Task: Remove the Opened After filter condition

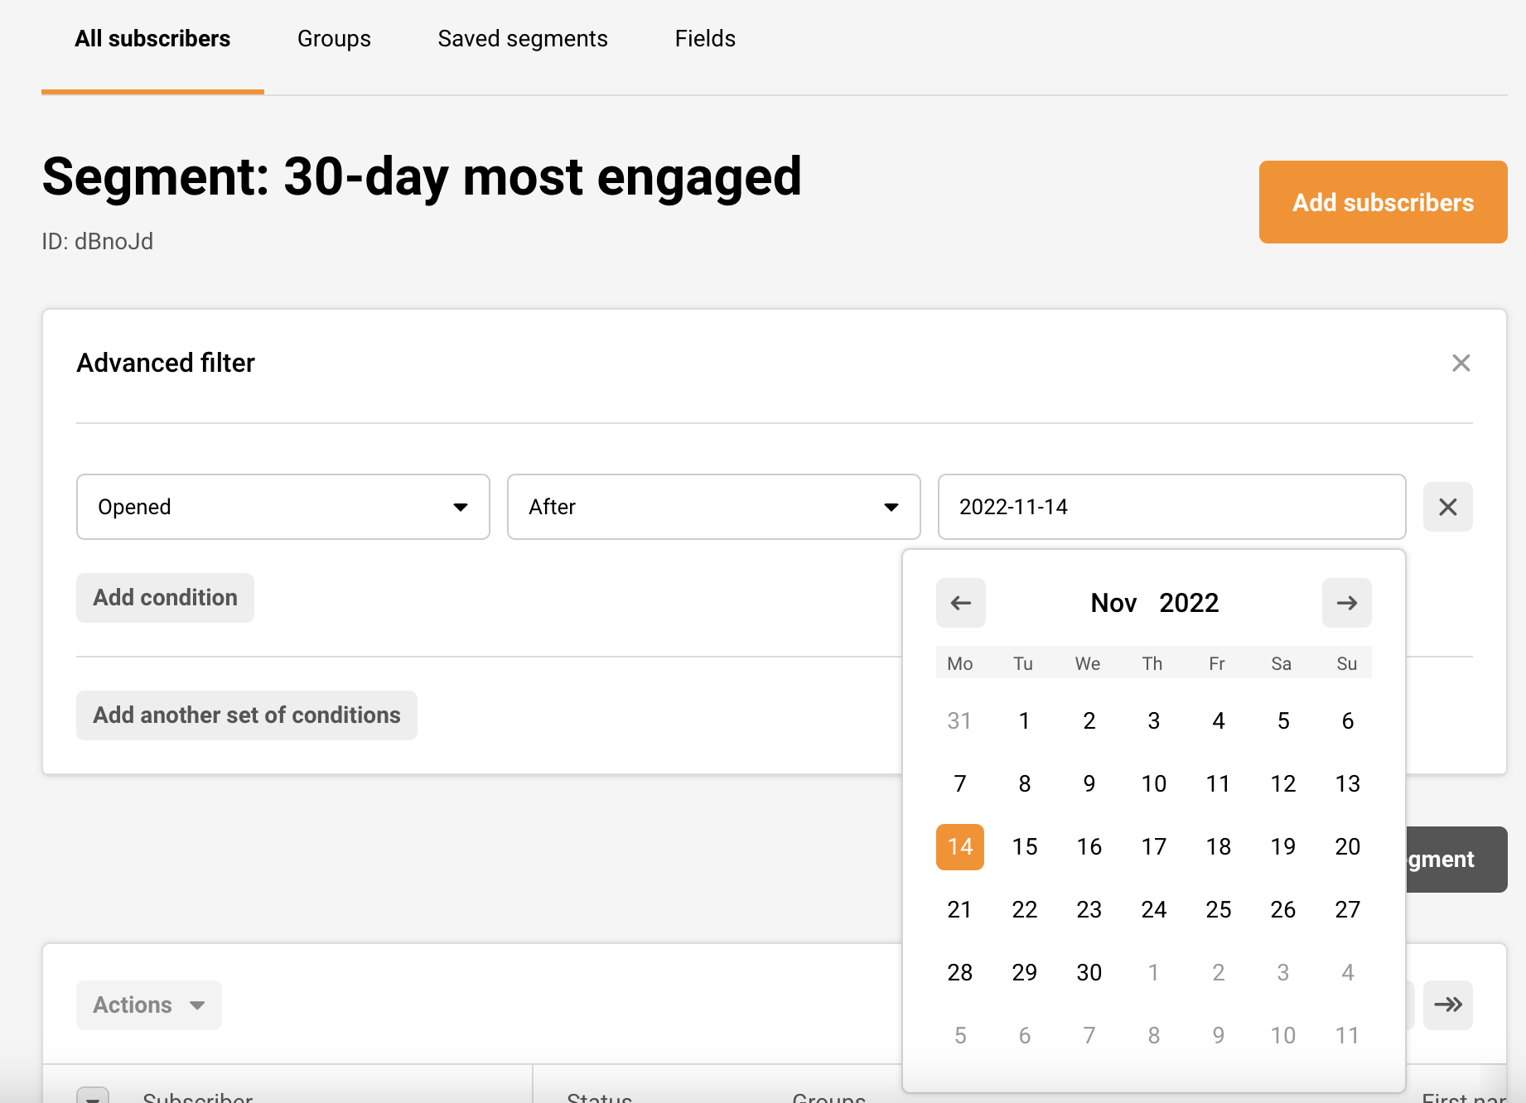Action: tap(1447, 507)
